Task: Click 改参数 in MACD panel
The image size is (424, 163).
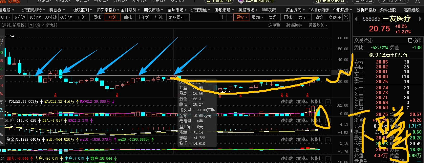Action: (287, 121)
